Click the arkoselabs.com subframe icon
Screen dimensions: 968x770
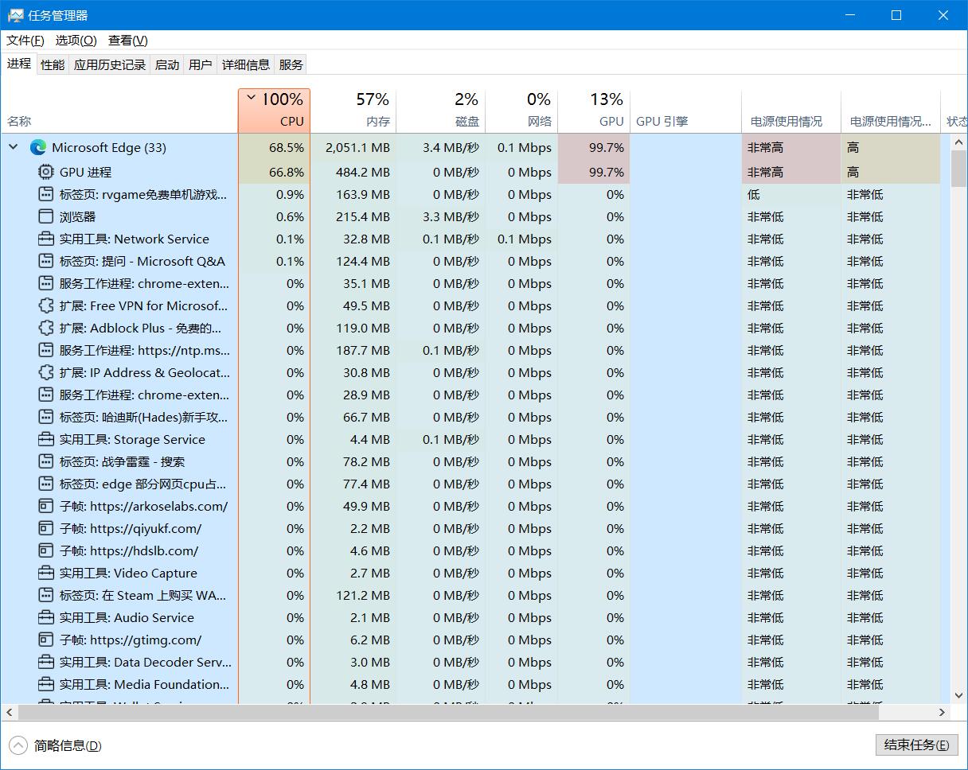pos(46,506)
